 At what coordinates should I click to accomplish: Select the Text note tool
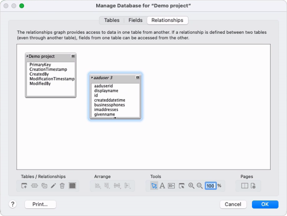162,186
